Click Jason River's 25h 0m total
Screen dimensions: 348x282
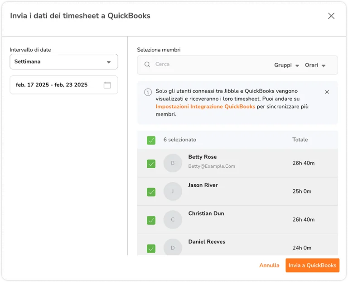point(302,191)
